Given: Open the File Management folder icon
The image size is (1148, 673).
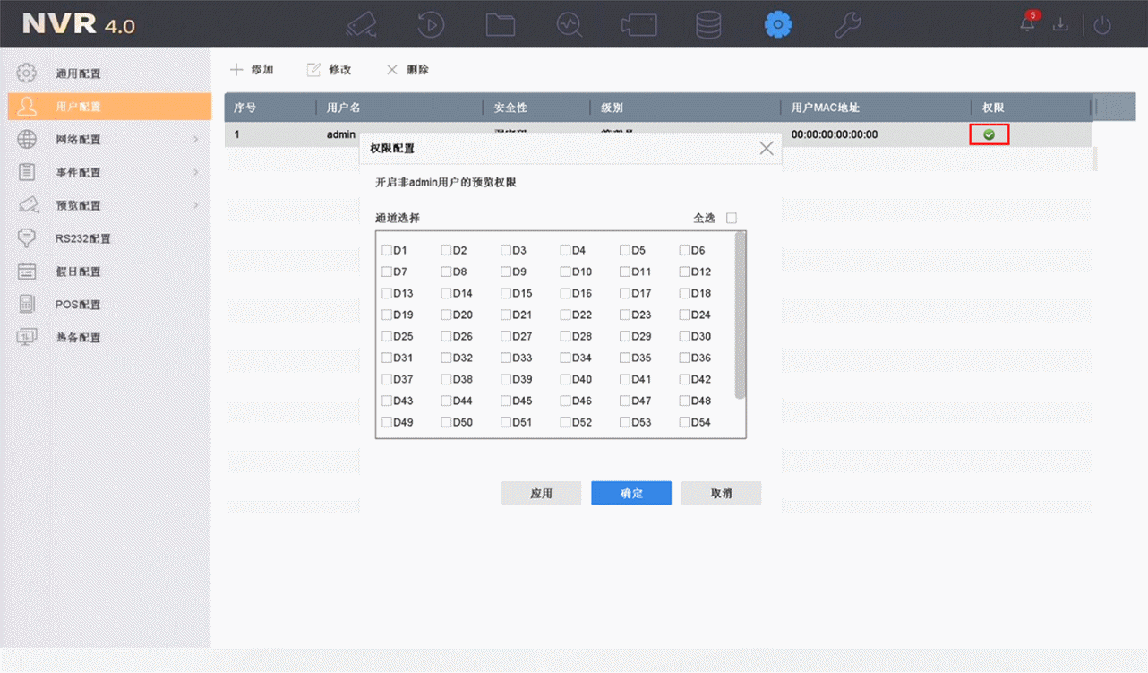Looking at the screenshot, I should [x=500, y=24].
